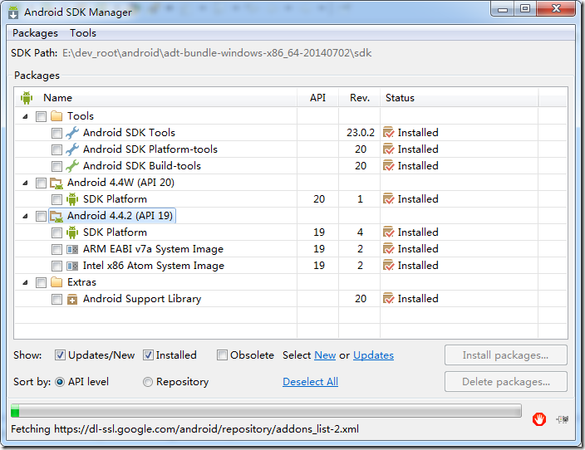Uncheck the Updates/New show filter
Image resolution: width=585 pixels, height=450 pixels.
[x=60, y=355]
